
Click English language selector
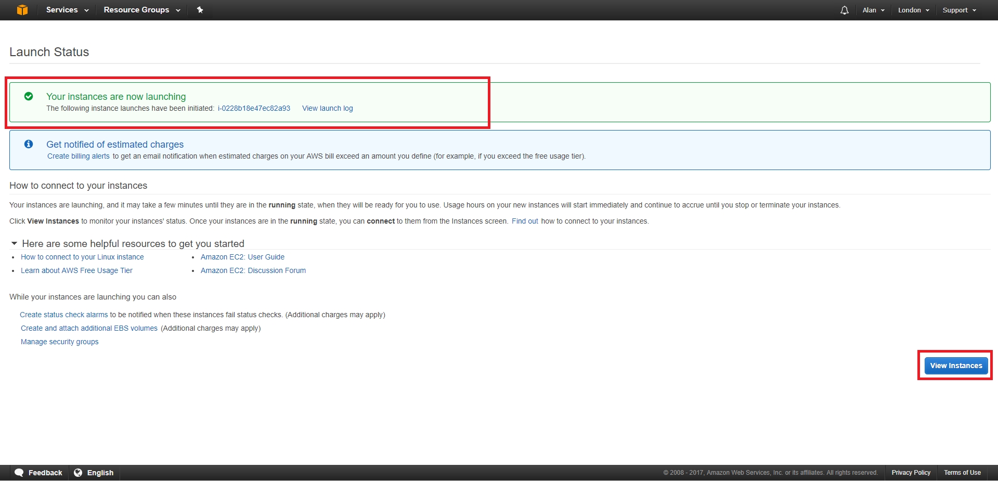94,473
